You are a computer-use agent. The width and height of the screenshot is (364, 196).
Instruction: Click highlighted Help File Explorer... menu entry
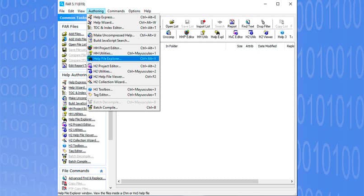coord(123,59)
